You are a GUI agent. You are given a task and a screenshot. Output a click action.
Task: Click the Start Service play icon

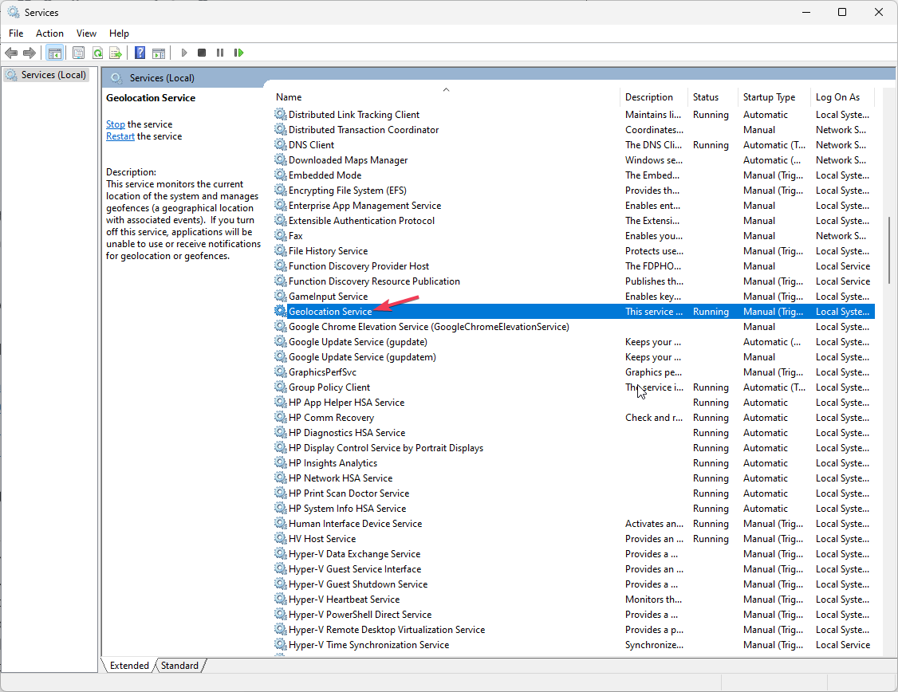coord(184,53)
